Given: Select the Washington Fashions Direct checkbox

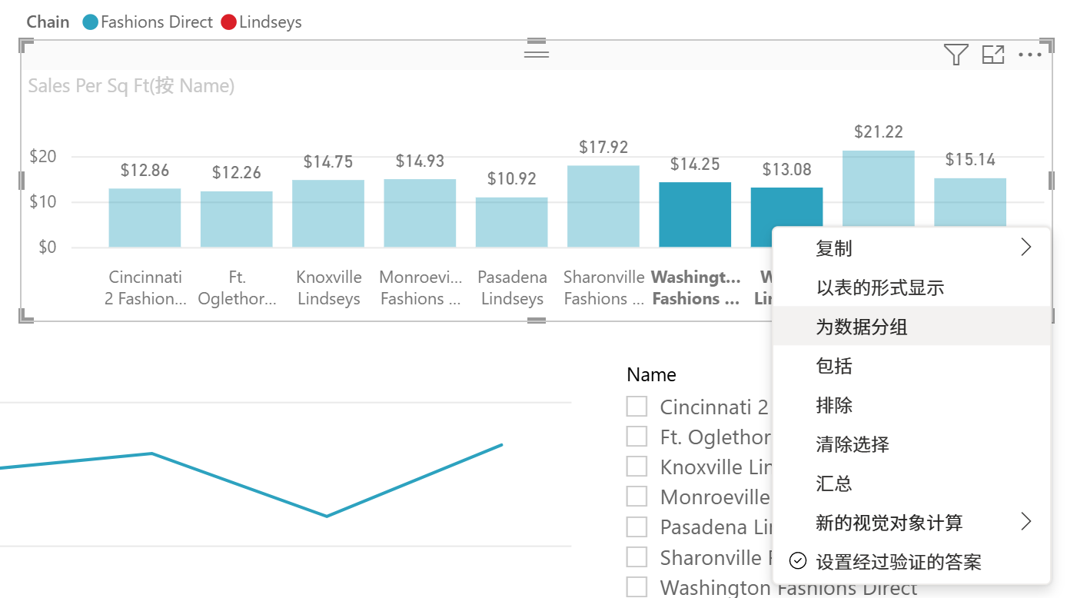Looking at the screenshot, I should coord(637,586).
